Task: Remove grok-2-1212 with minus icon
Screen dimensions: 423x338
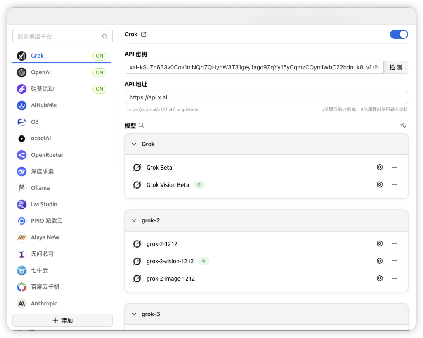Action: (x=395, y=243)
